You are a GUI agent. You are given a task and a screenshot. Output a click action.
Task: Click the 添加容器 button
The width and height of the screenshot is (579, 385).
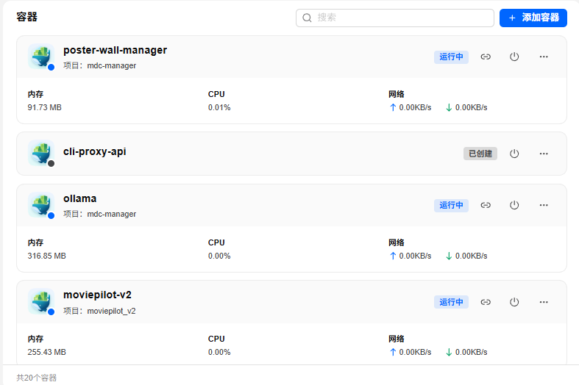coord(533,18)
